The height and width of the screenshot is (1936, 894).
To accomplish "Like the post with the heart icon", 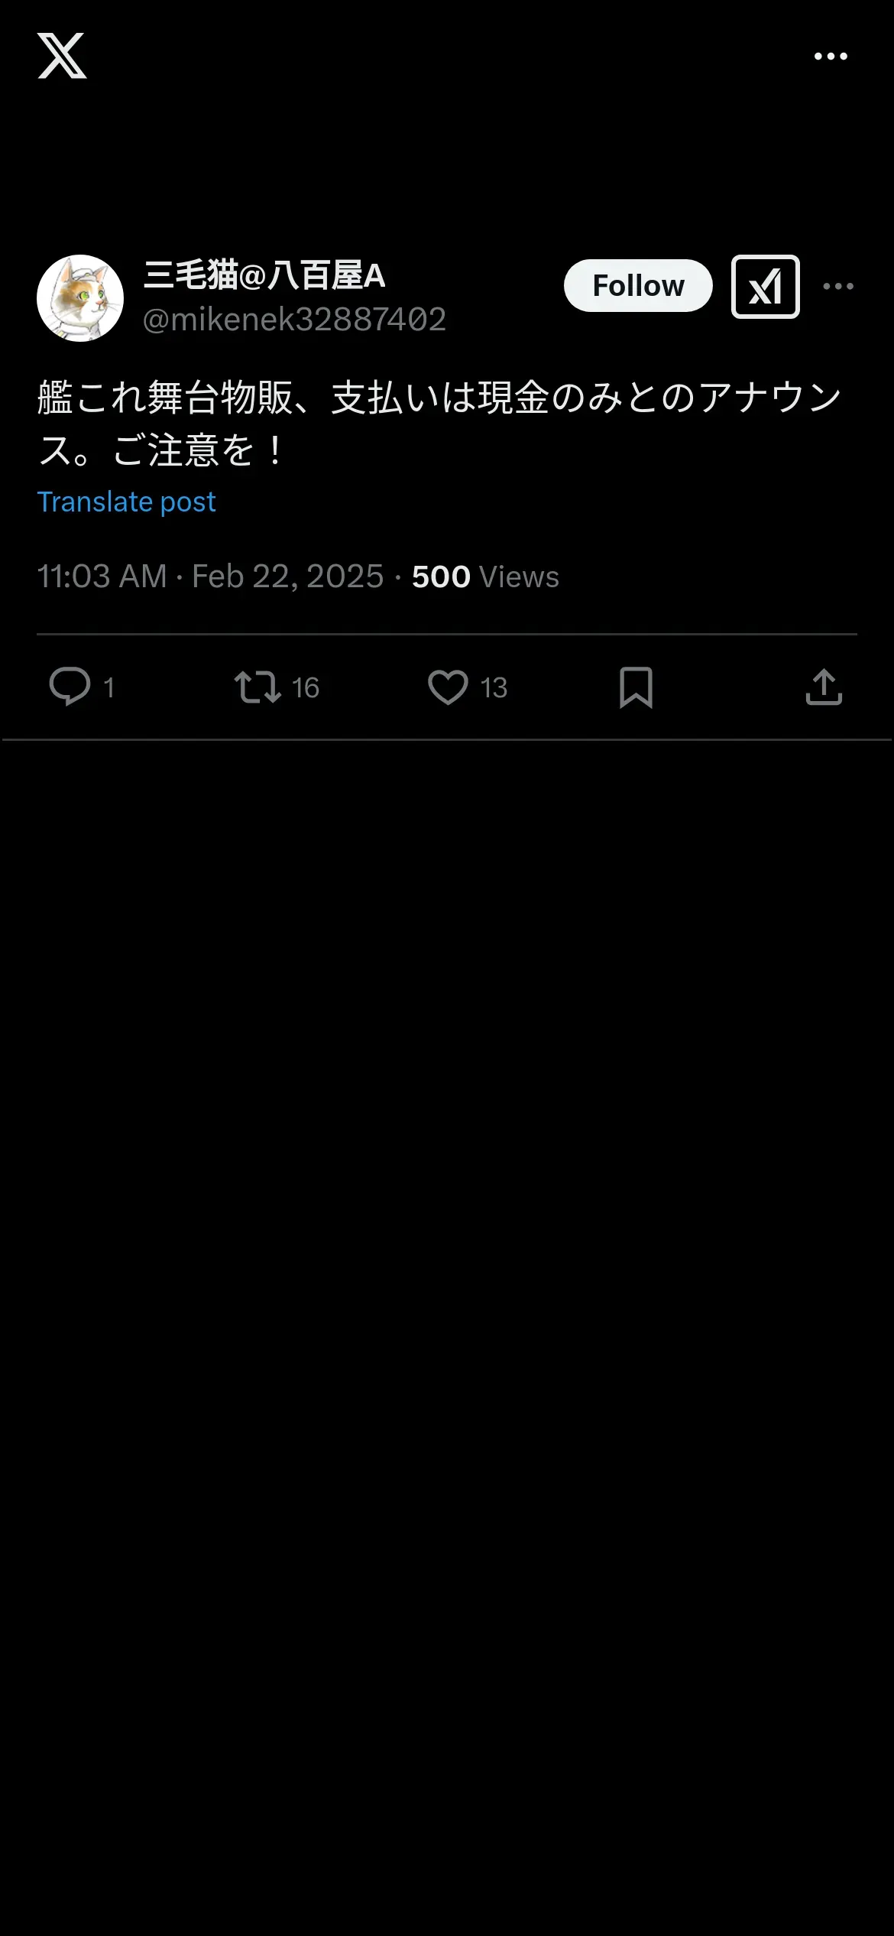I will [x=448, y=687].
